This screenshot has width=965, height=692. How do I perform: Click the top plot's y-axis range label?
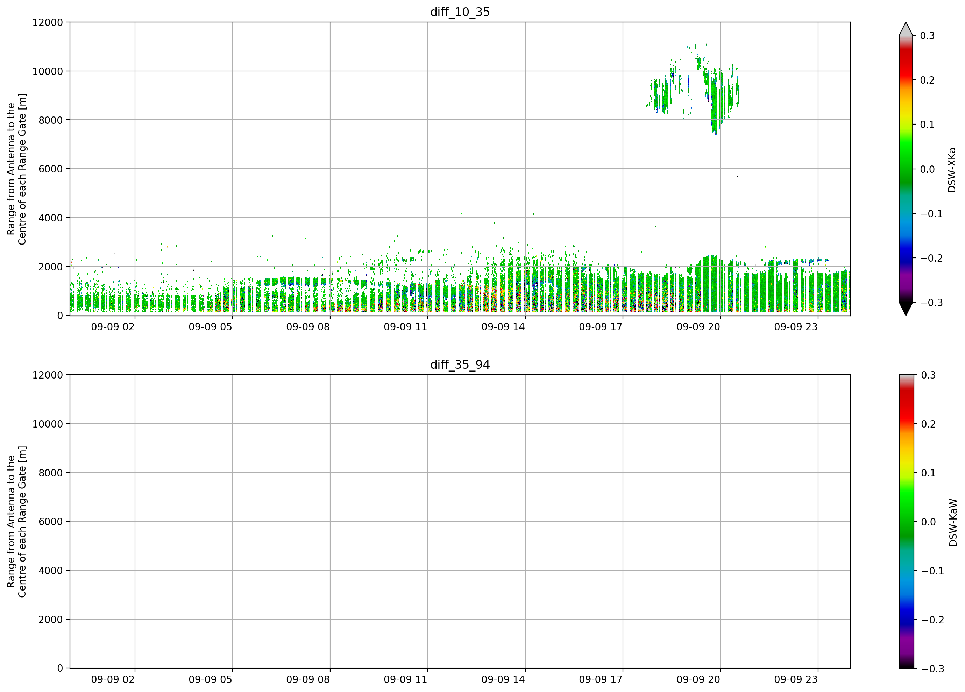point(16,169)
